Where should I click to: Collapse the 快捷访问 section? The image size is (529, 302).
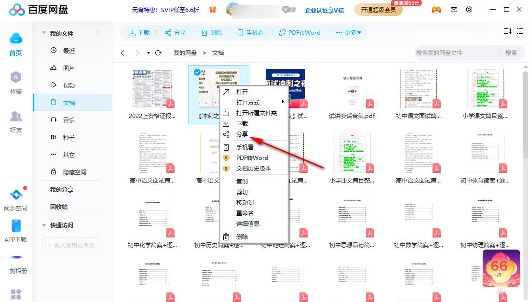point(43,225)
